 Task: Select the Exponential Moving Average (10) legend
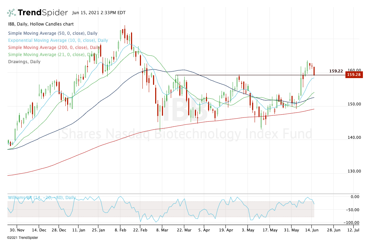pyautogui.click(x=58, y=40)
